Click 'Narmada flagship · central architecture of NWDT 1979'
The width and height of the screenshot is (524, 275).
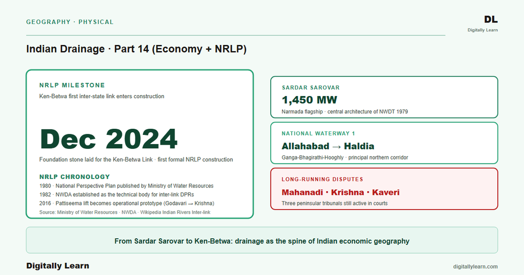coord(344,112)
